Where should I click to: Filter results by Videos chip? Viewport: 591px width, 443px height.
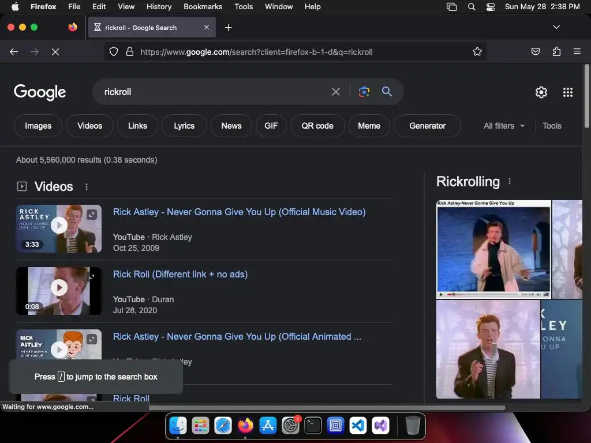(x=89, y=126)
